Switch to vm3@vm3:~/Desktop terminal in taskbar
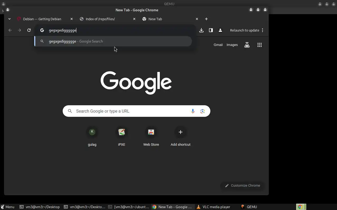Screen dimensions: 337x210 [x=40, y=207]
